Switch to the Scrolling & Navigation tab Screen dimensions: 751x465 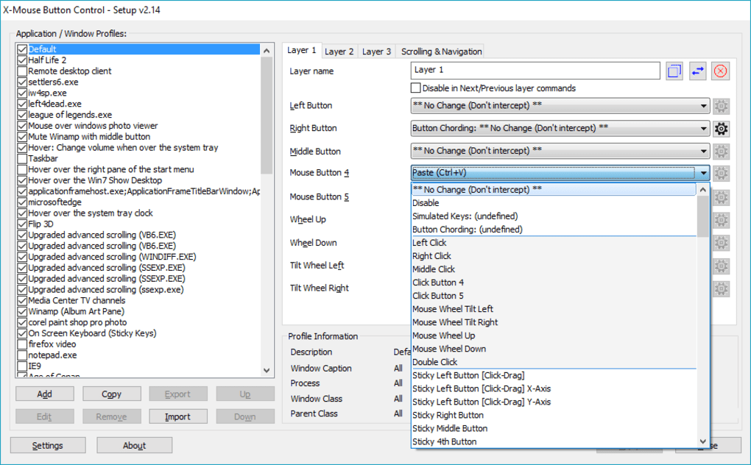coord(440,51)
